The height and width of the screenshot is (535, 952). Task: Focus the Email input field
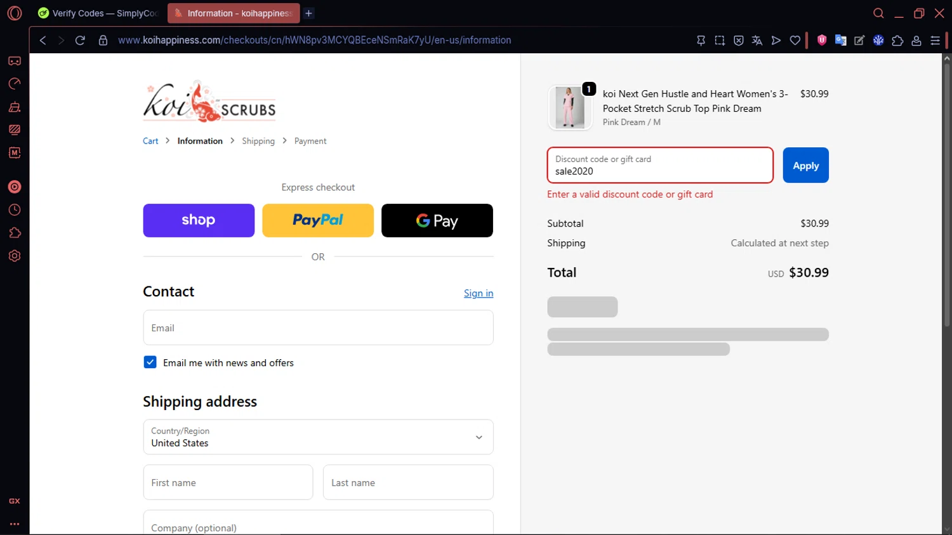click(x=318, y=327)
